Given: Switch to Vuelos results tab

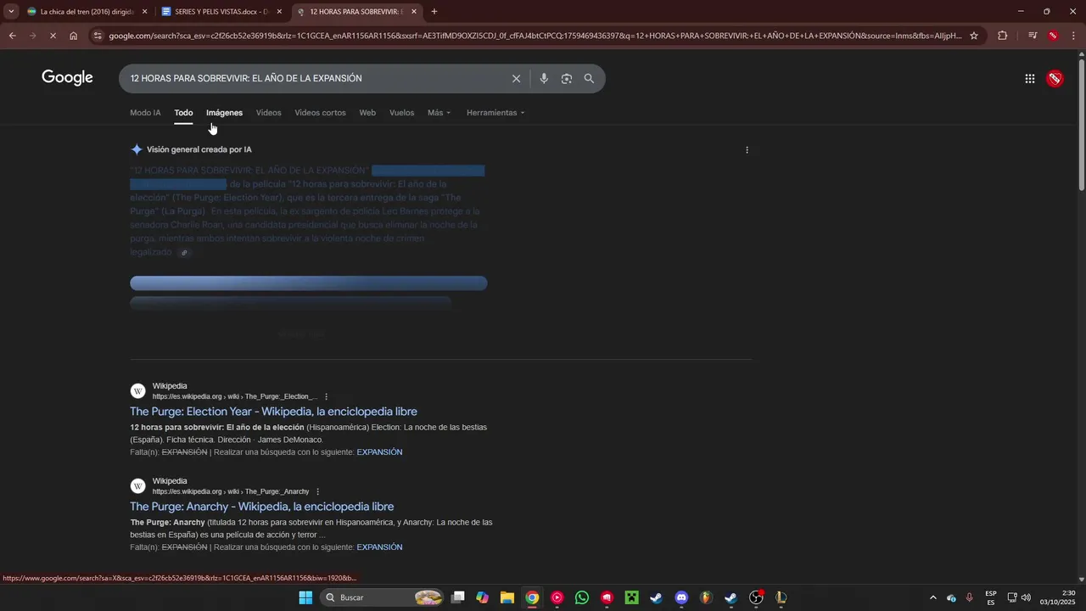Looking at the screenshot, I should coord(401,113).
